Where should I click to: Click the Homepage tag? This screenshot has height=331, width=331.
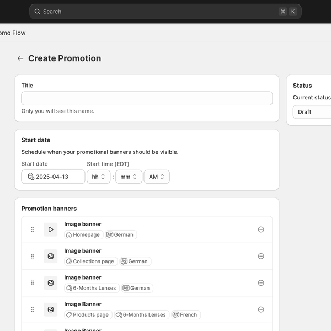point(84,235)
